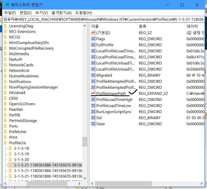Click the tree pane scroll down arrow

(x=85, y=178)
